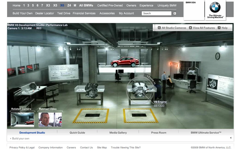Open the Experience menu
This screenshot has width=241, height=153.
click(146, 6)
